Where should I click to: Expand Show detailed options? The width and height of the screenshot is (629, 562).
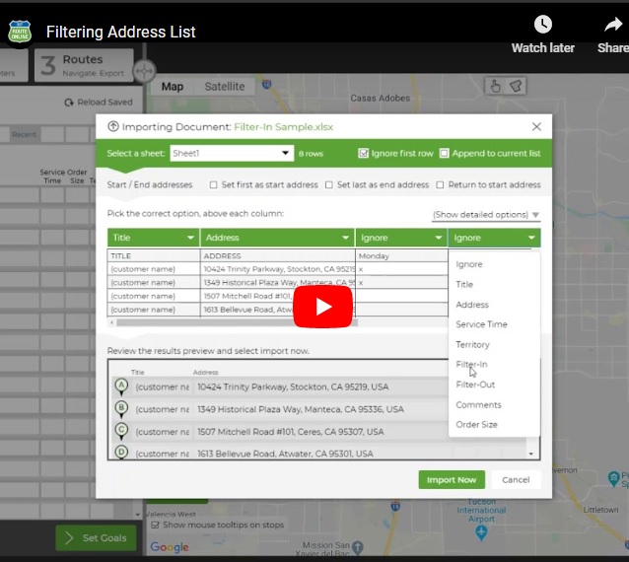[x=486, y=215]
